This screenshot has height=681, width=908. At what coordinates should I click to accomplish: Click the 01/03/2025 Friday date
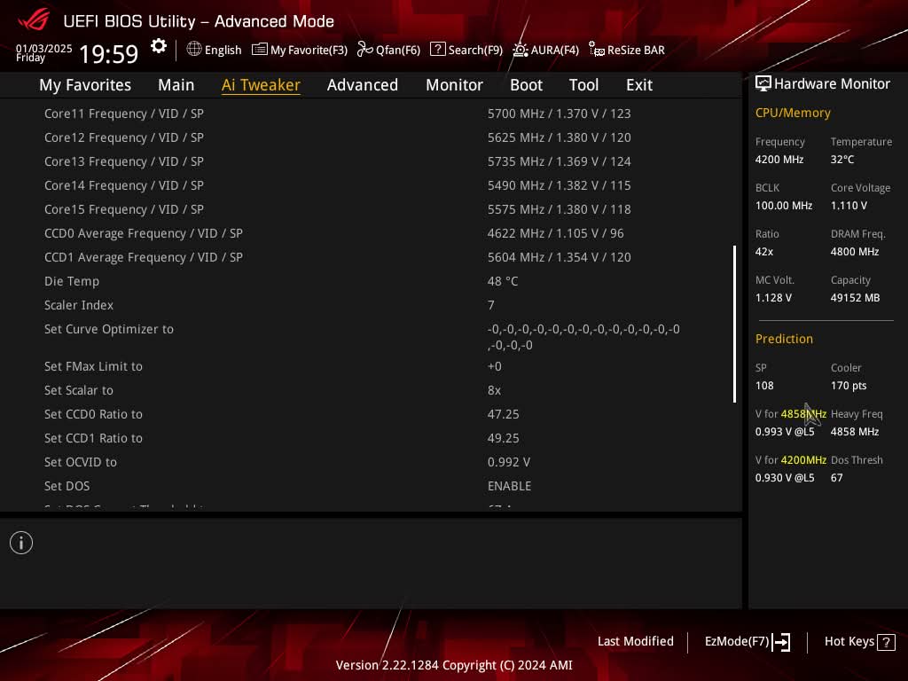coord(43,52)
